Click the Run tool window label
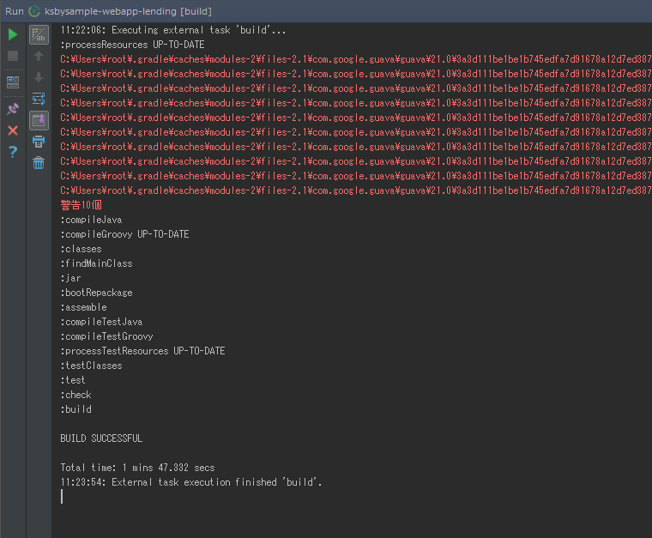The image size is (652, 538). pyautogui.click(x=15, y=11)
